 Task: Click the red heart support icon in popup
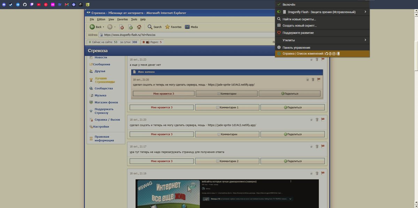pyautogui.click(x=279, y=33)
